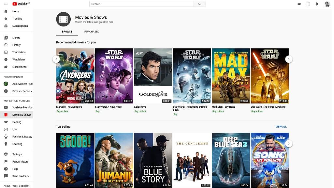Select the BROWSE tab
The width and height of the screenshot is (334, 188).
[67, 31]
